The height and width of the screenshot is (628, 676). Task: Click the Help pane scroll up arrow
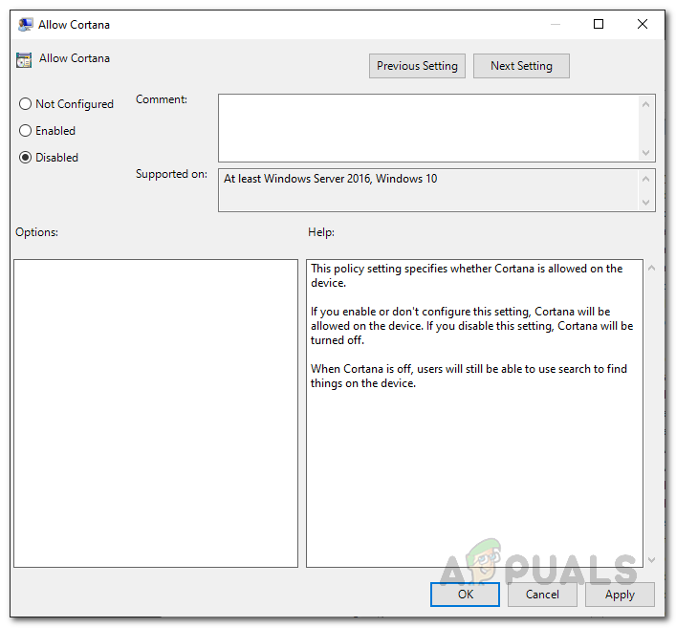(651, 268)
